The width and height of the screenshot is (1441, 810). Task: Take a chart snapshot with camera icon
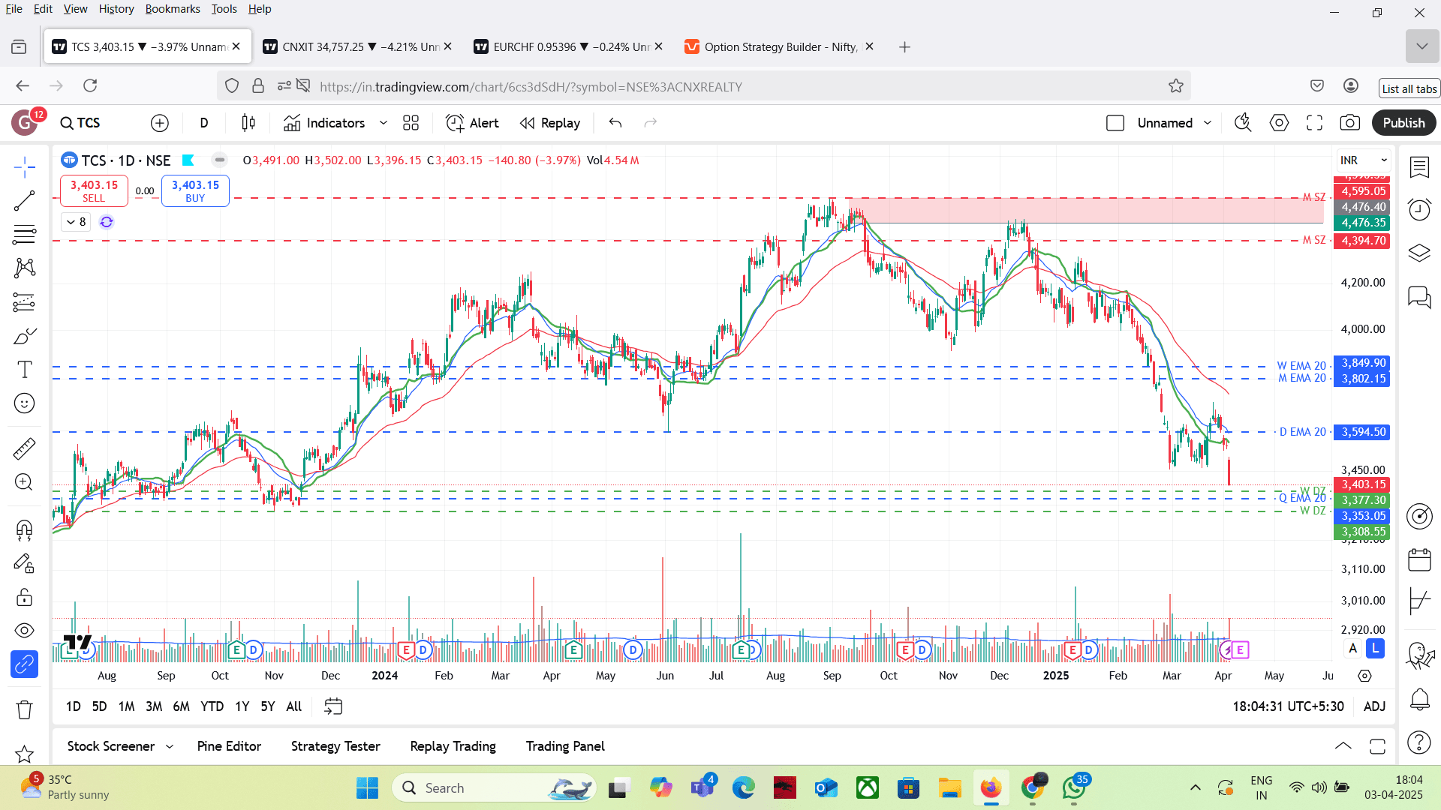1349,123
